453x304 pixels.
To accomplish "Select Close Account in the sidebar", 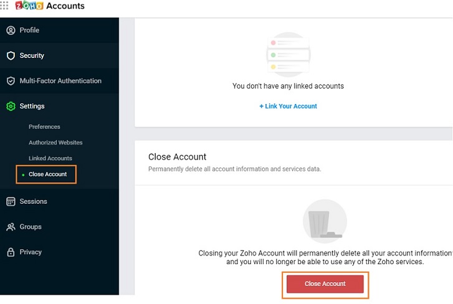I will (x=47, y=174).
